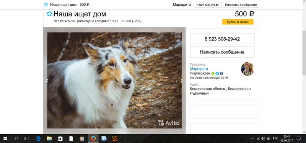Open Task View on the taskbar

point(27,138)
